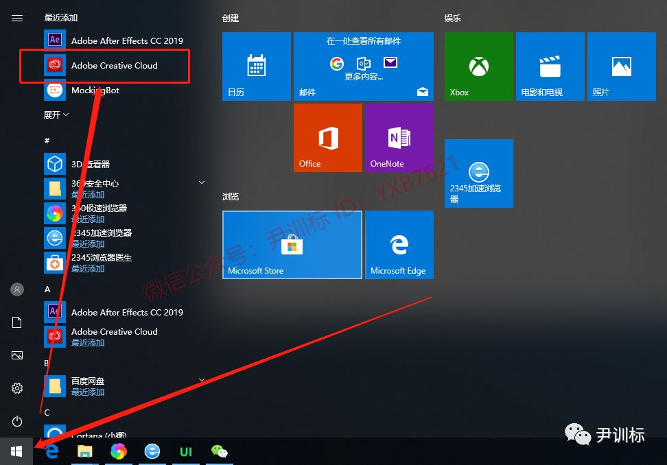
Task: Open the hamburger menu at top left
Action: click(x=17, y=18)
